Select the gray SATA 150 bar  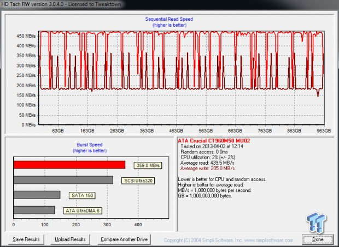(37, 195)
